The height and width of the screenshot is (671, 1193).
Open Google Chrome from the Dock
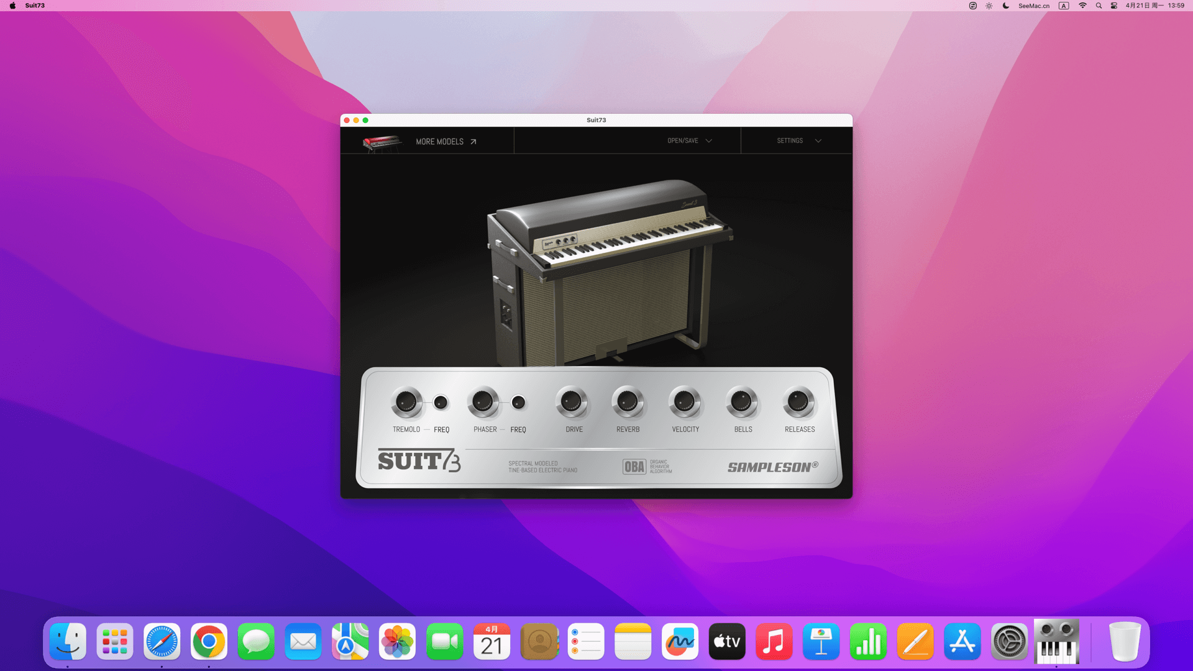point(209,641)
